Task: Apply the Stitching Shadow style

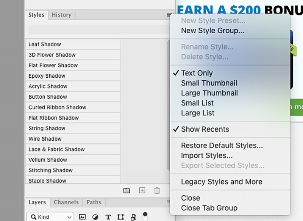Action: [x=73, y=170]
